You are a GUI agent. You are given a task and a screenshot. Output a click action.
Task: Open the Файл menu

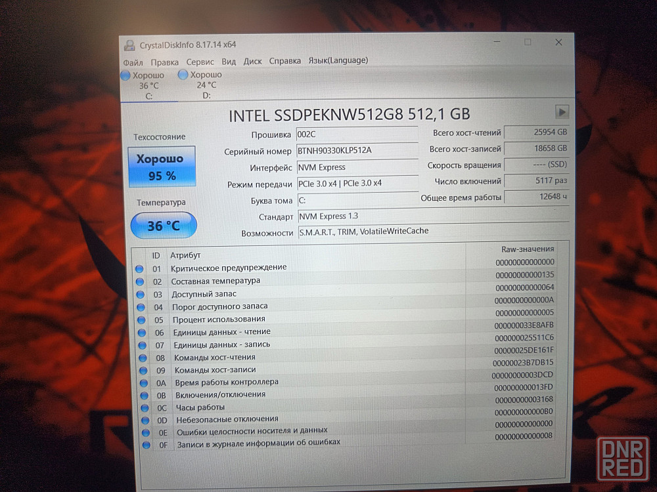[133, 63]
